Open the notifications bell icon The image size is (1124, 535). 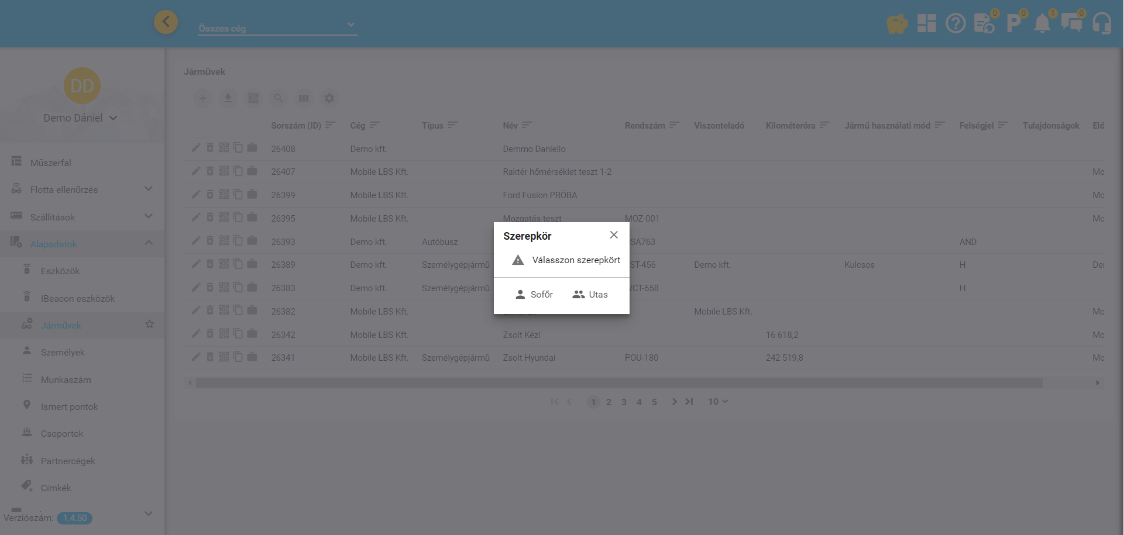1042,24
